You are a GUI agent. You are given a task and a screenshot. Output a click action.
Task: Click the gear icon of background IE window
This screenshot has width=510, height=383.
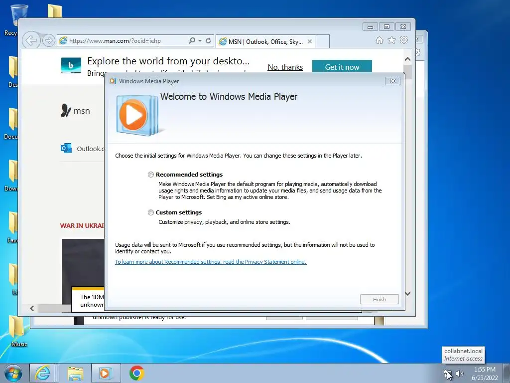[418, 52]
